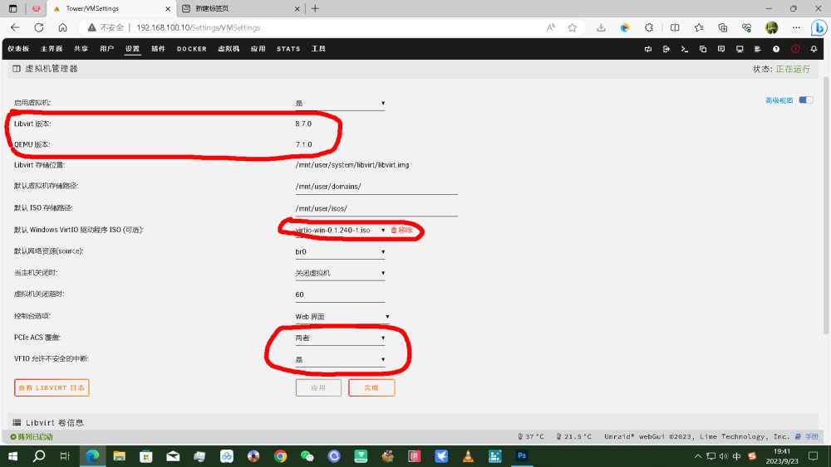Open the VFIO 允许不安全的中断 dropdown

(340, 360)
